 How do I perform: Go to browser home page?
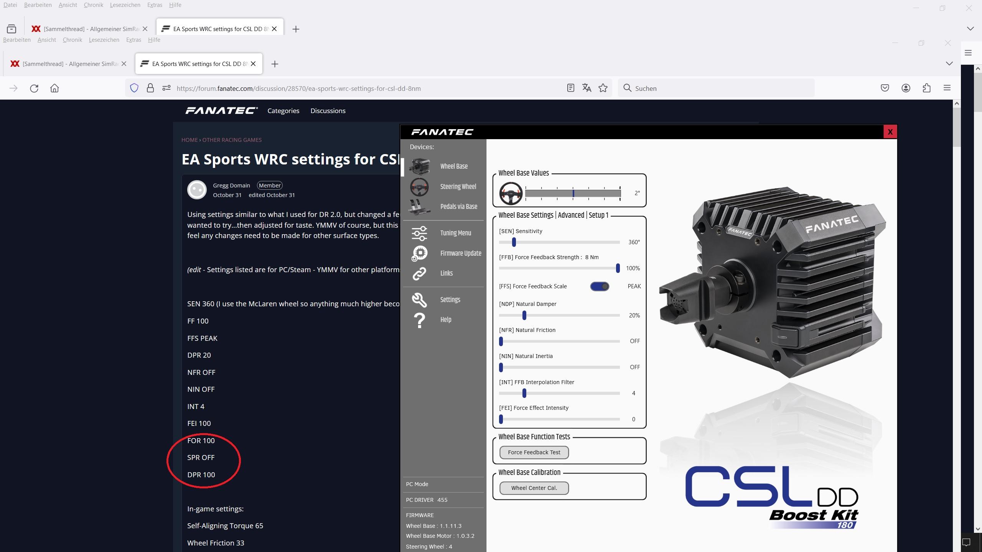tap(54, 89)
